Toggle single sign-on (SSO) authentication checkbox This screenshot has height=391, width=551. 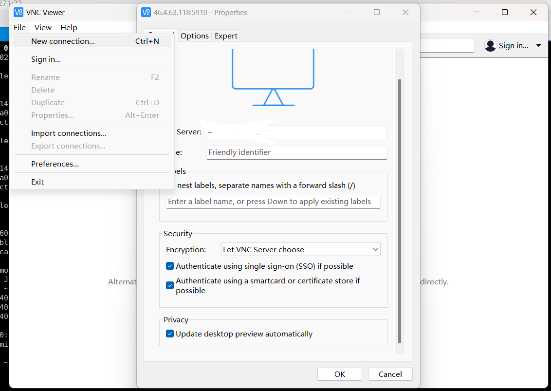pyautogui.click(x=170, y=266)
